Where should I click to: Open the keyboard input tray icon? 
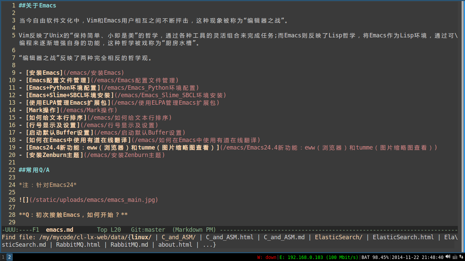[455, 257]
